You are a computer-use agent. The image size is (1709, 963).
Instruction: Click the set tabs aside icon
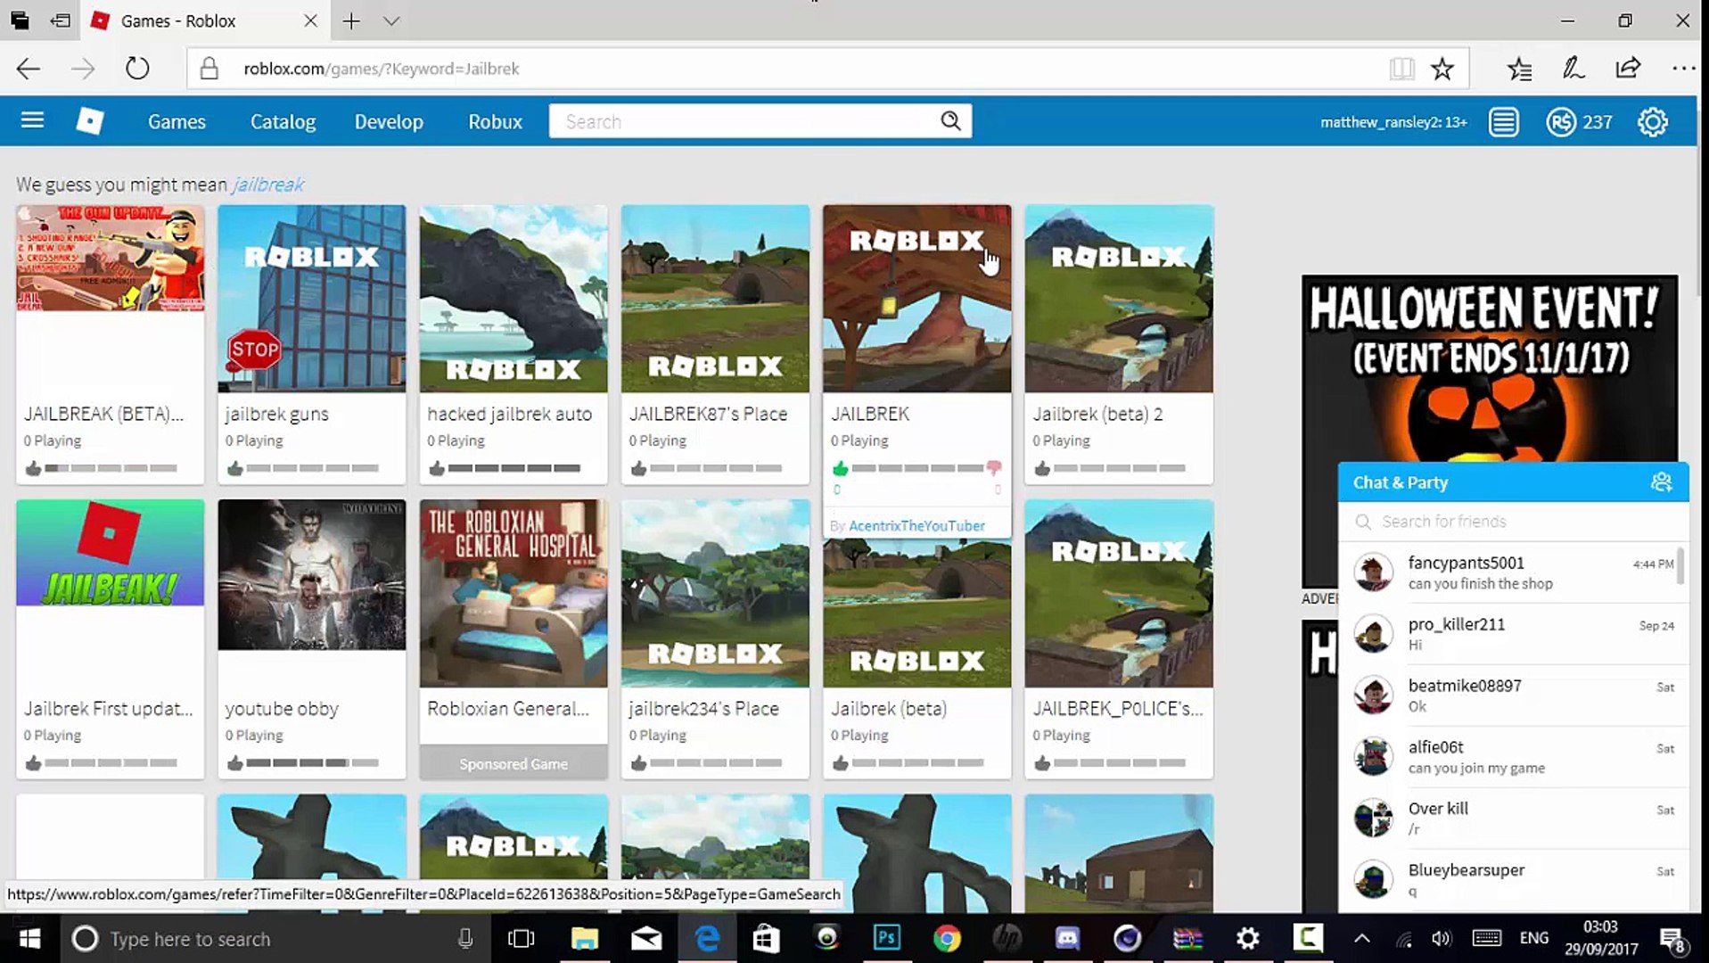(x=61, y=21)
